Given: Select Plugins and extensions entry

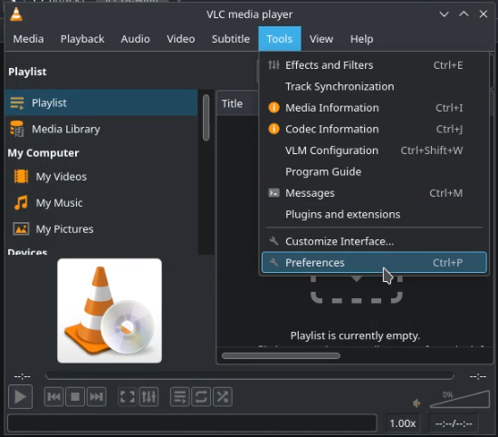Looking at the screenshot, I should 374,214.
